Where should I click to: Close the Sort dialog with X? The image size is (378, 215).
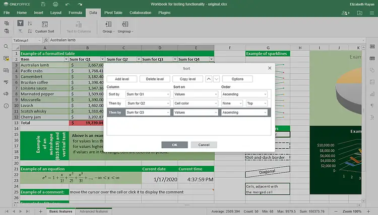(270, 68)
